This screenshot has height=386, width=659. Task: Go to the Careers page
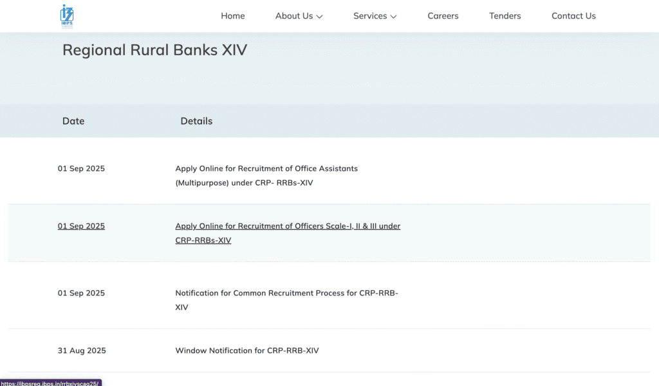click(443, 16)
